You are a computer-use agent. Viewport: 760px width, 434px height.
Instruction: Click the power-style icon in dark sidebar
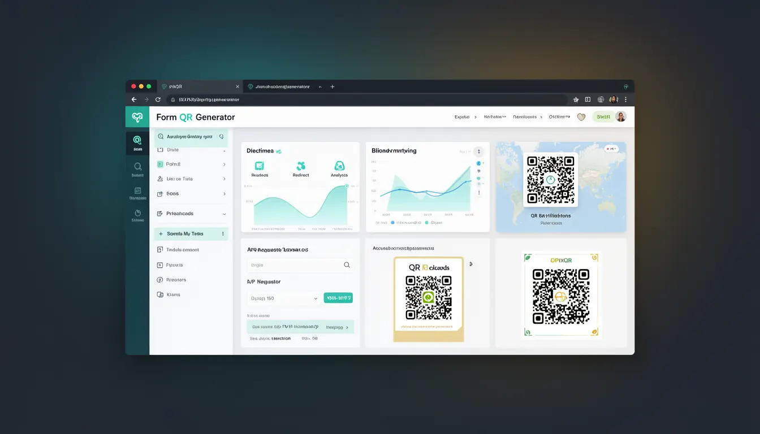pyautogui.click(x=137, y=213)
